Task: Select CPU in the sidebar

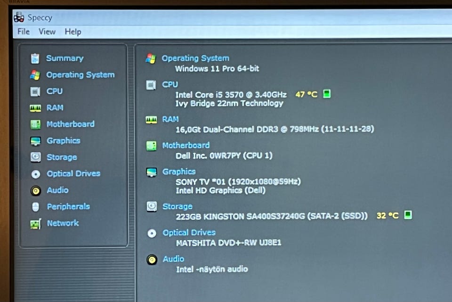Action: 55,91
